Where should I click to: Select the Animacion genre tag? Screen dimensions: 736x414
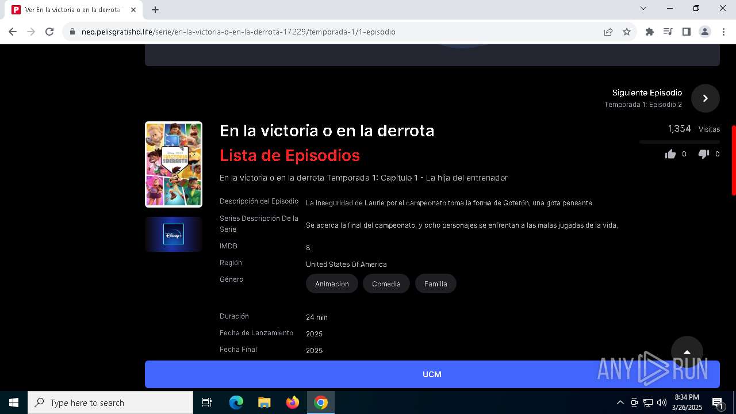[x=332, y=283]
